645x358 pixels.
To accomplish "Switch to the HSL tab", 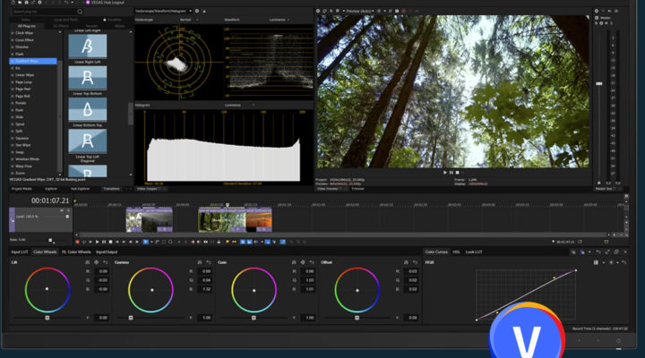I will click(x=456, y=252).
